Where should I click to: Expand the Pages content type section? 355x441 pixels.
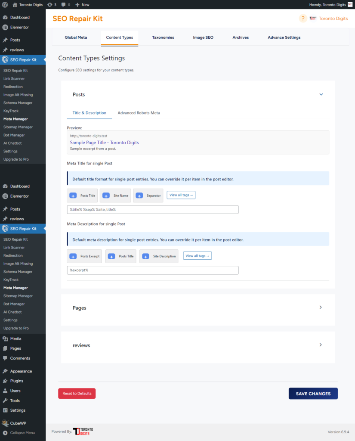pyautogui.click(x=321, y=307)
